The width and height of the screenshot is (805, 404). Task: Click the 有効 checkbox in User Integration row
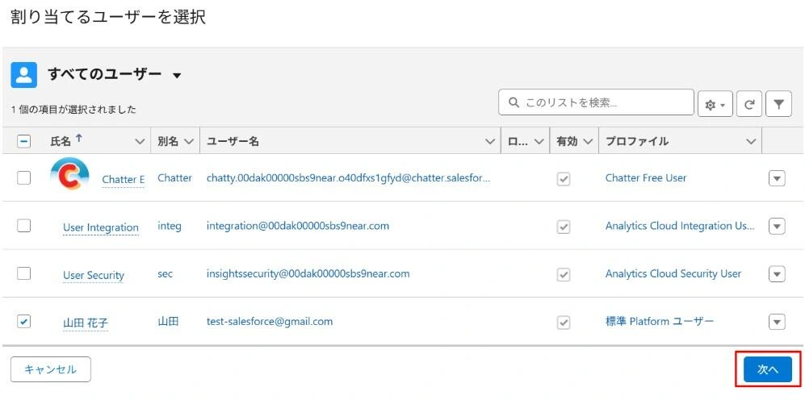(564, 227)
